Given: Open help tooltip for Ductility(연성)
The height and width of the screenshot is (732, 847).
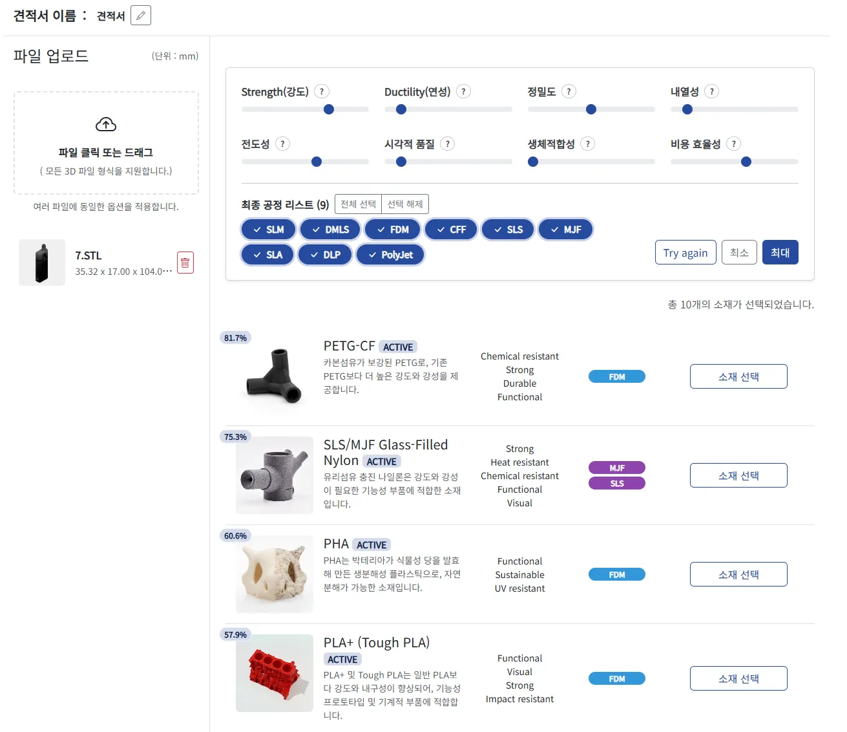Looking at the screenshot, I should 463,92.
